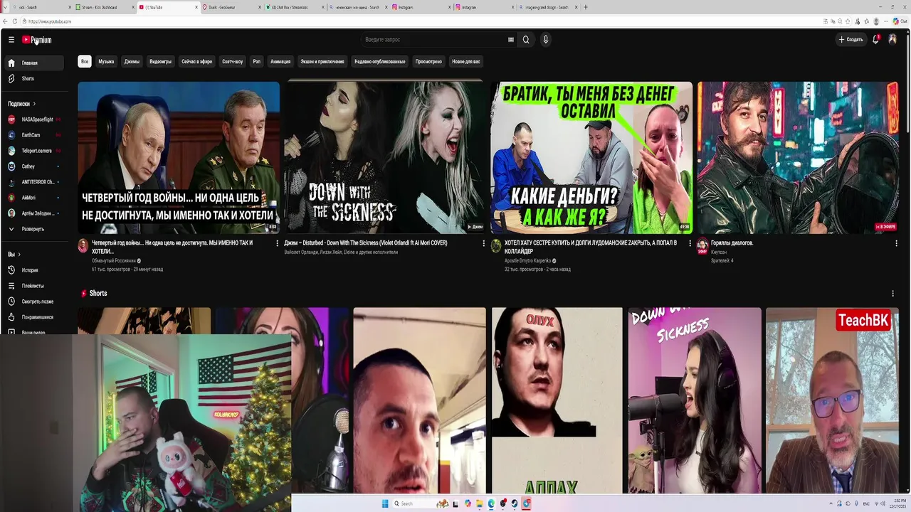911x512 pixels.
Task: Select Недавно опубликованные chip
Action: click(380, 62)
